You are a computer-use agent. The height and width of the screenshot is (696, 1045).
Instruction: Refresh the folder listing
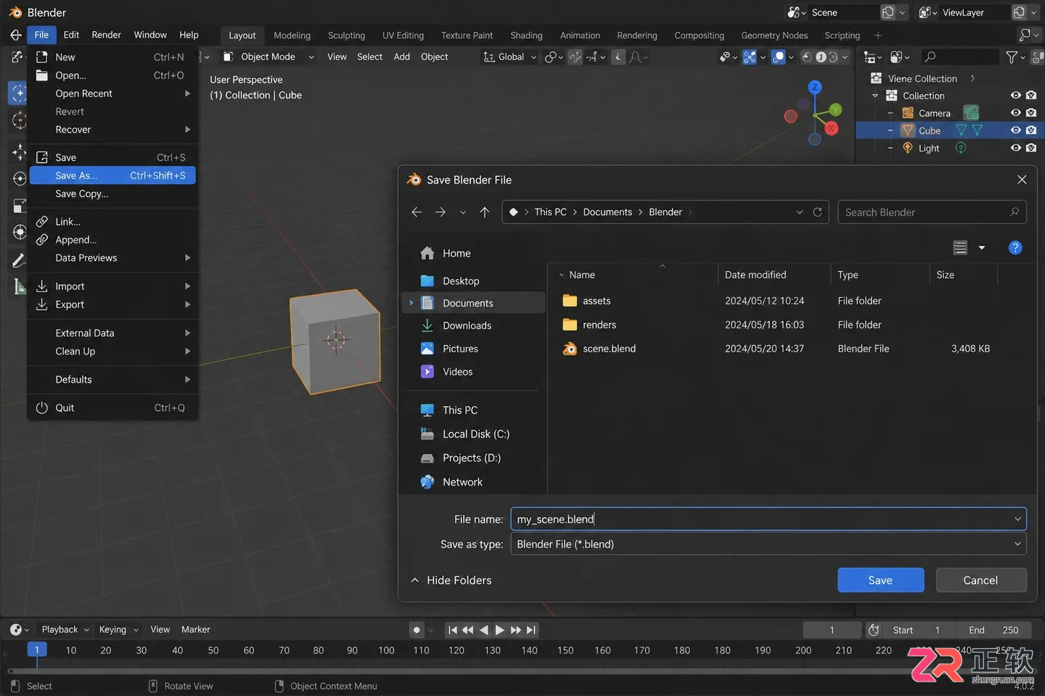click(817, 212)
